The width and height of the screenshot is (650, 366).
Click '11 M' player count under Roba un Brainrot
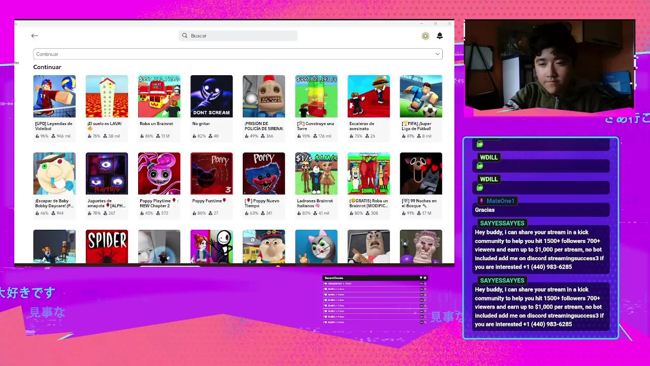point(165,136)
